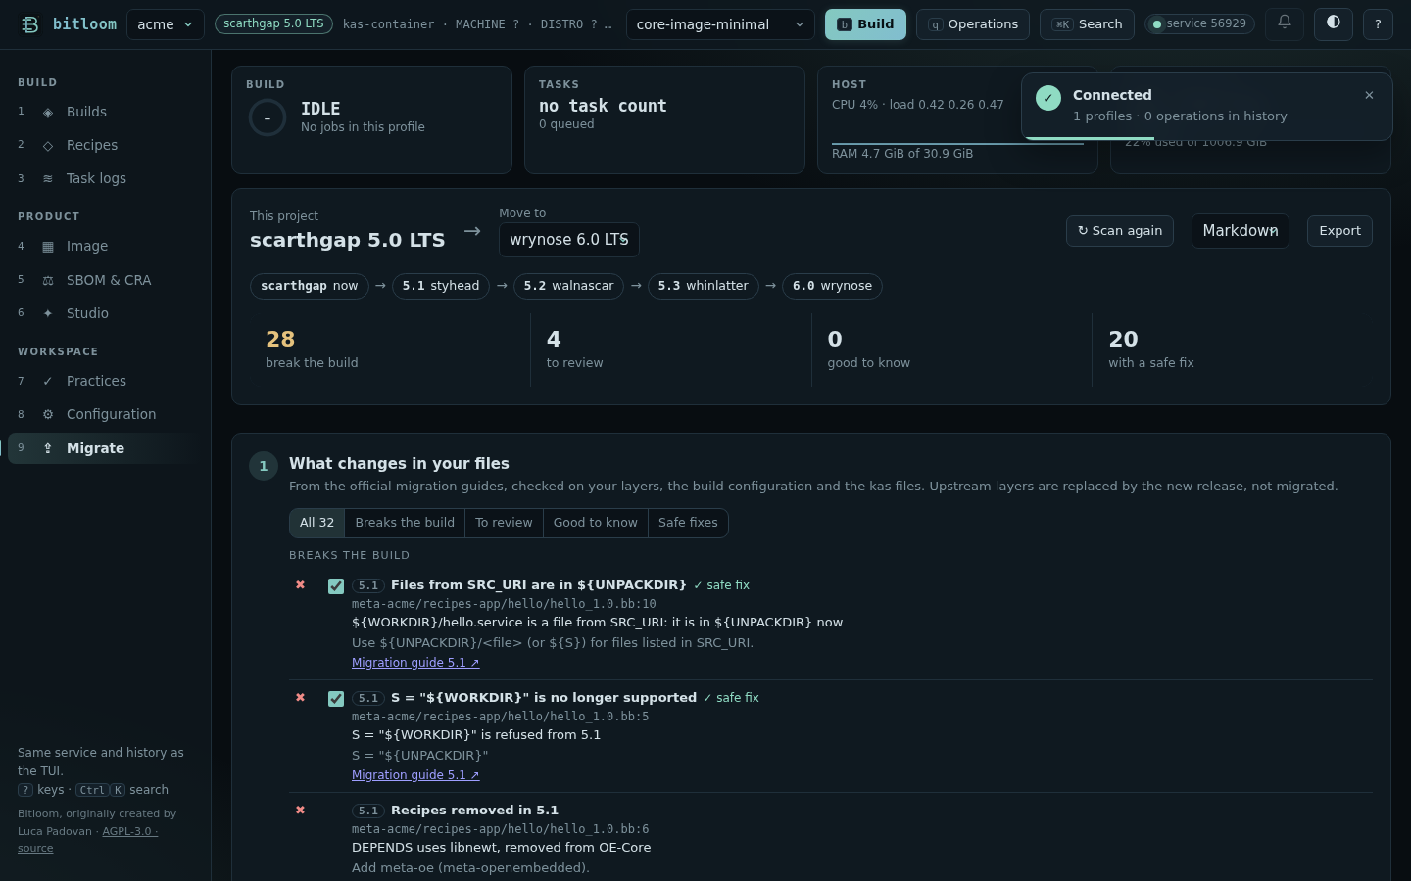
Task: Uncheck the UNPACKDIR safe fix checkbox
Action: pos(336,586)
